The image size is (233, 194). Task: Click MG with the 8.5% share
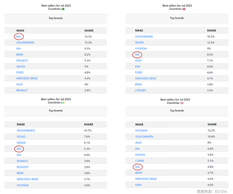pos(137,54)
